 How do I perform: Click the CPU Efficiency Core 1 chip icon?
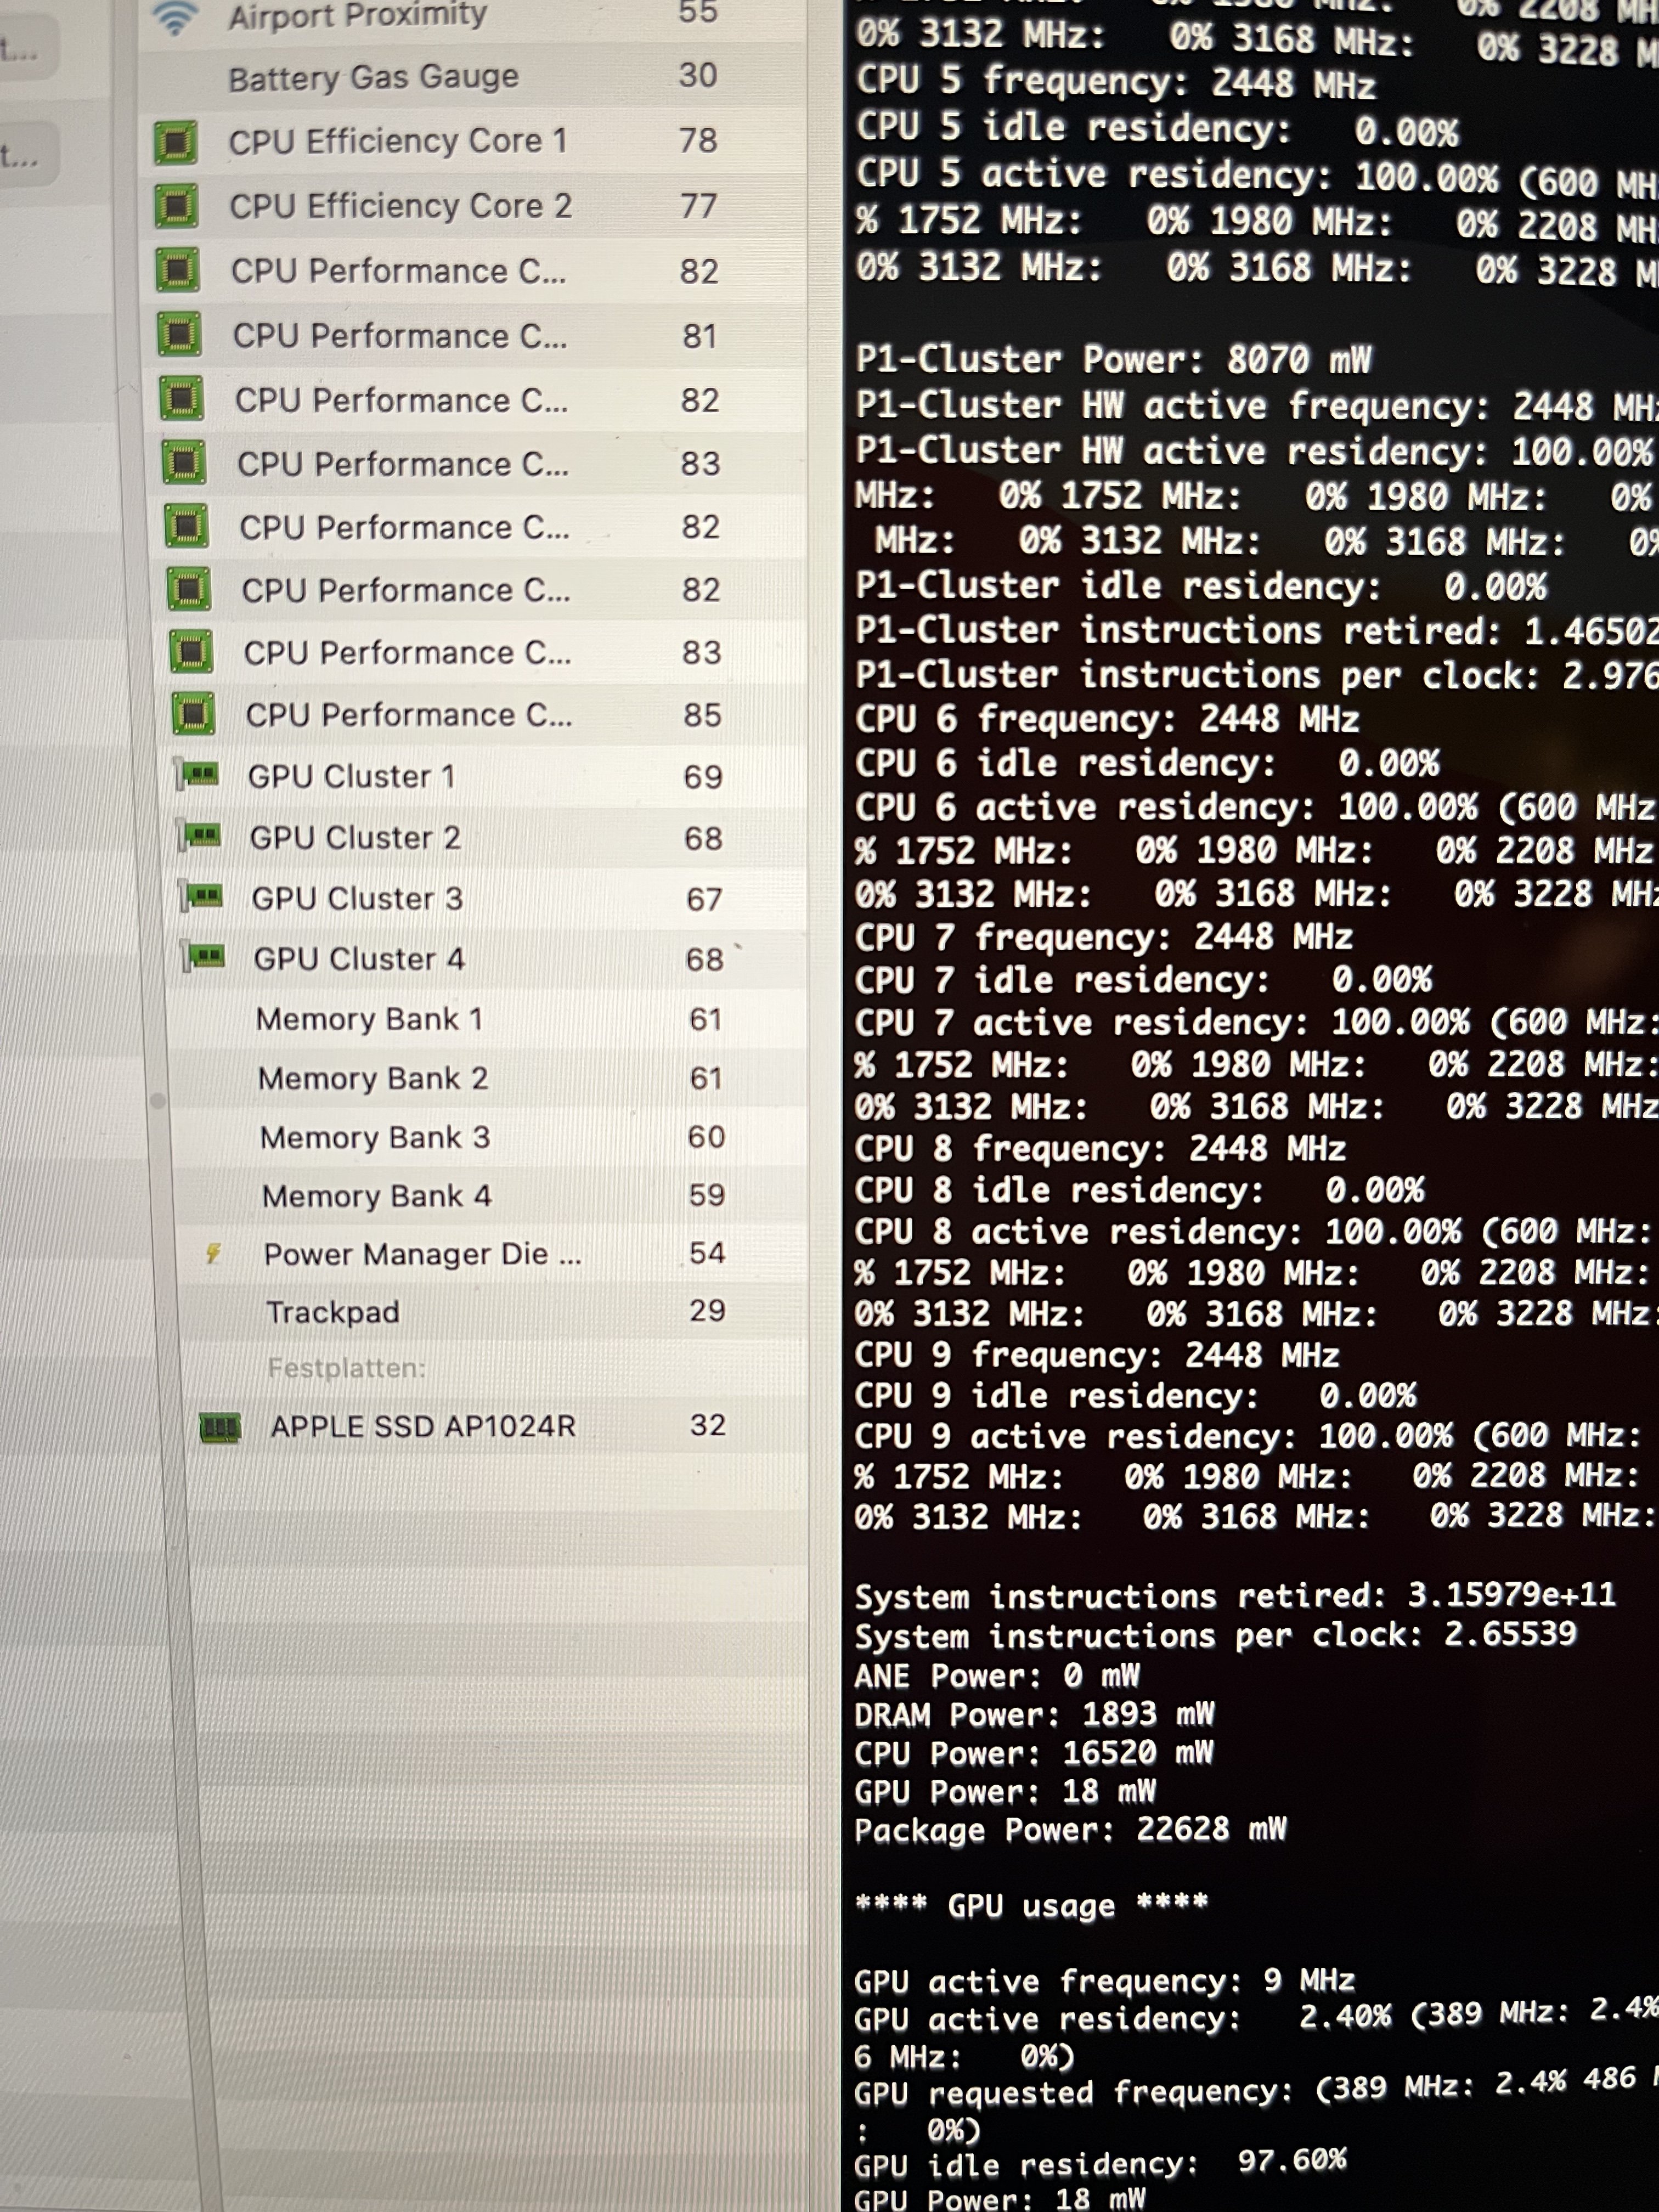point(176,143)
